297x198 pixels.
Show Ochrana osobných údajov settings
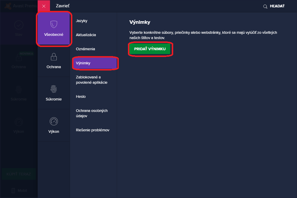tap(91, 113)
